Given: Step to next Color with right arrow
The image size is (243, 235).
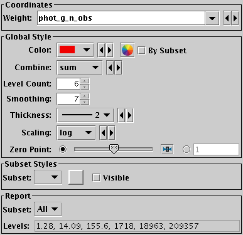Looking at the screenshot, I should 109,50.
